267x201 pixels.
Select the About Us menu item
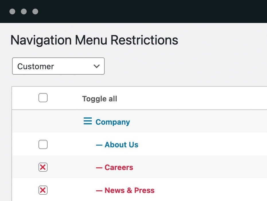click(121, 145)
